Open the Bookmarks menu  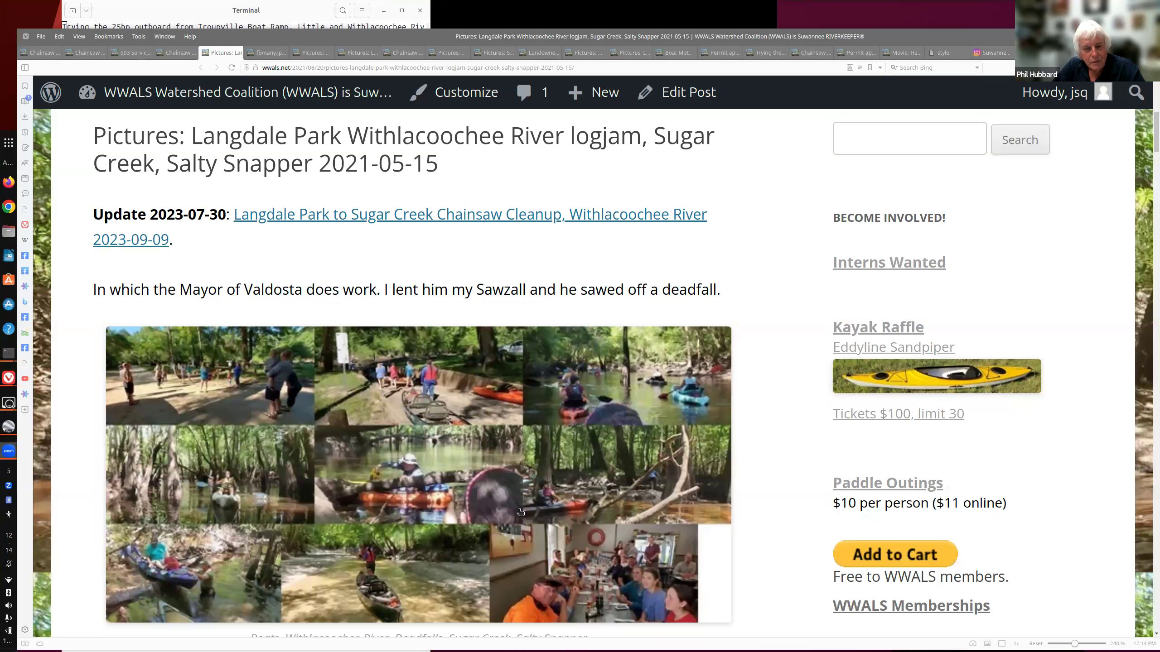(108, 36)
